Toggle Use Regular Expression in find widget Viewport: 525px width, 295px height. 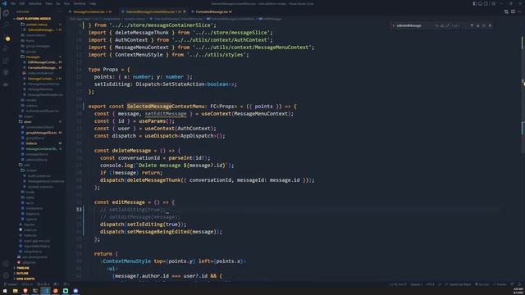pyautogui.click(x=448, y=25)
